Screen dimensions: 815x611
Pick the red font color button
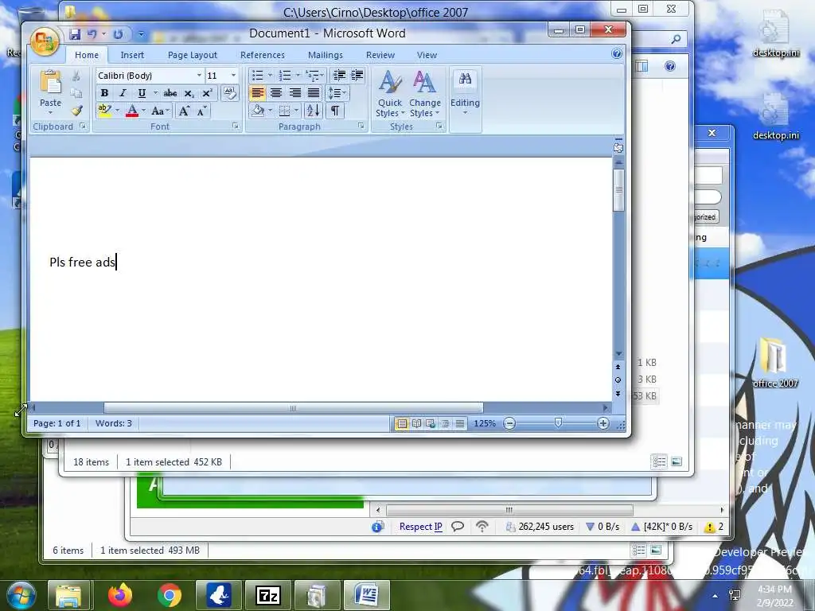[132, 111]
